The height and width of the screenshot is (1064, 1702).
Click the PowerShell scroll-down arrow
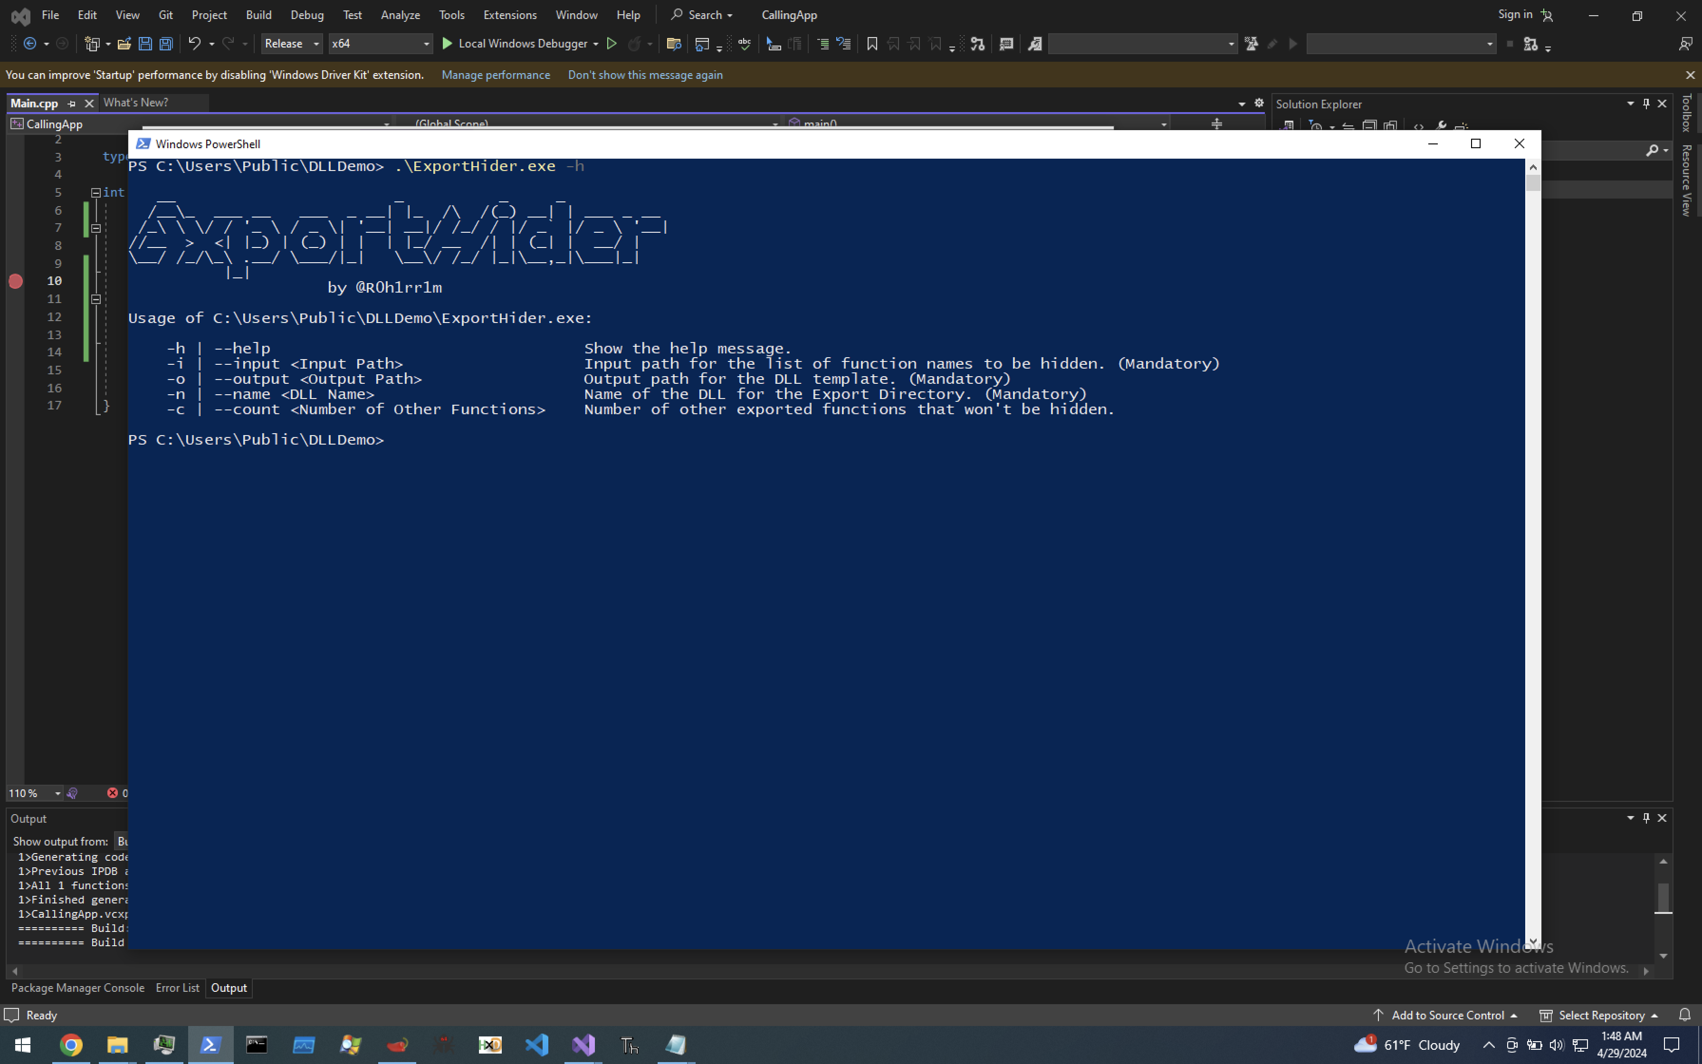pos(1532,941)
